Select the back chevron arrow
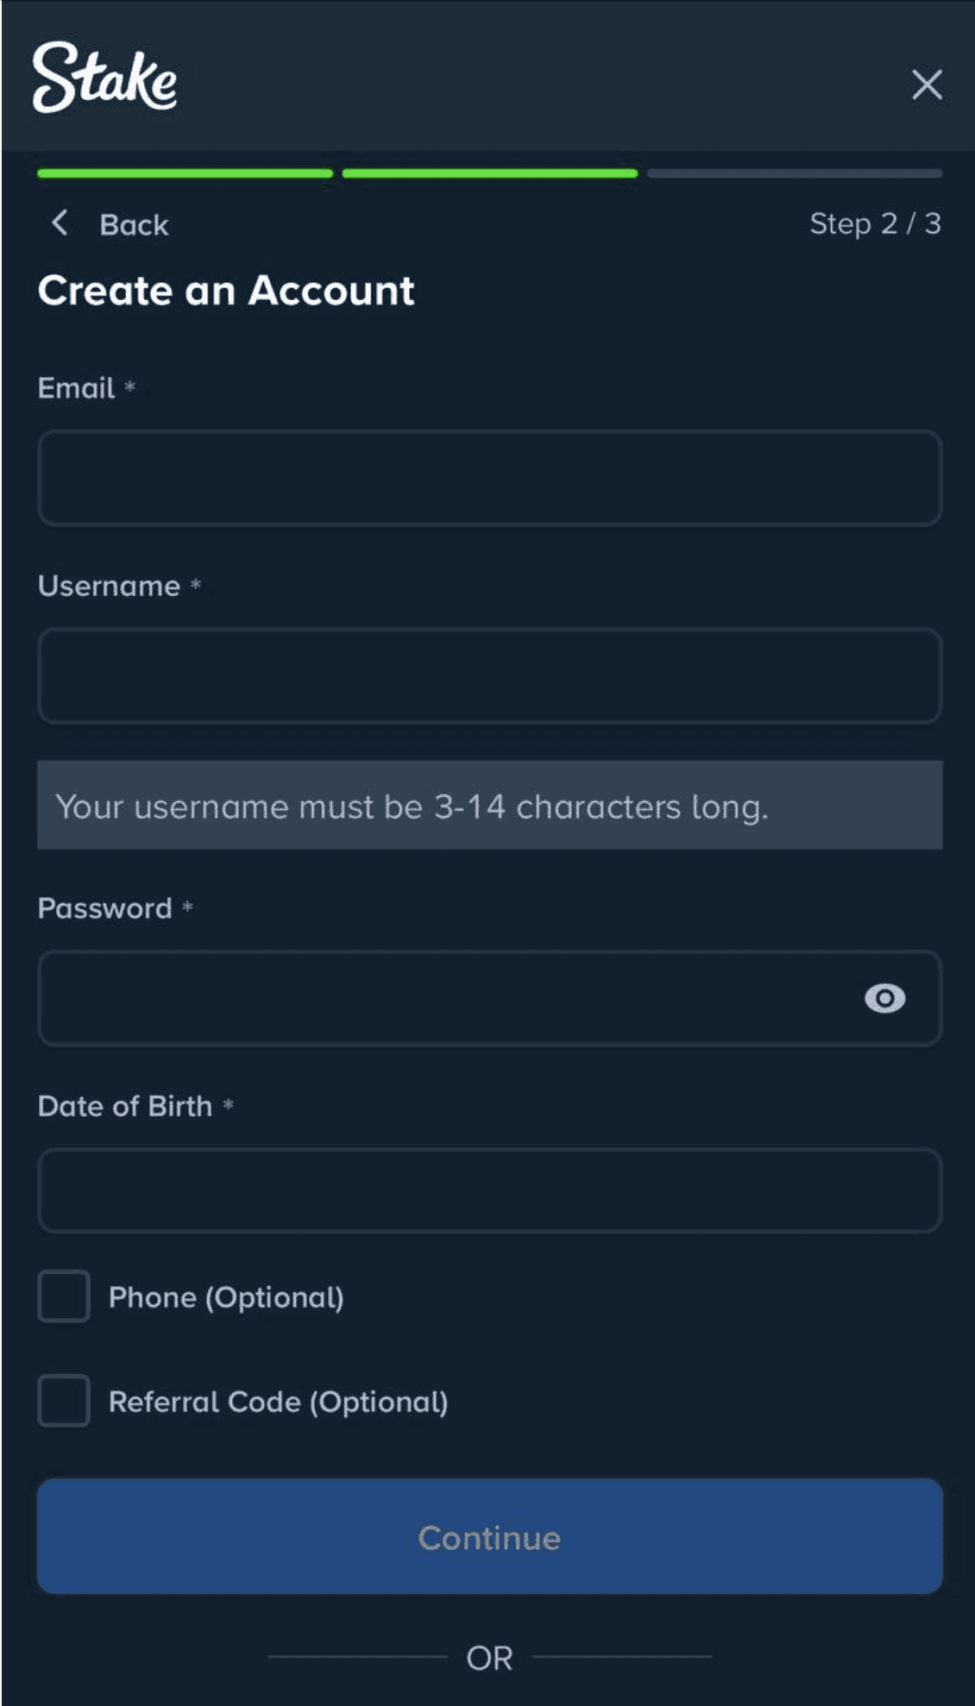Viewport: 975px width, 1706px height. (60, 223)
